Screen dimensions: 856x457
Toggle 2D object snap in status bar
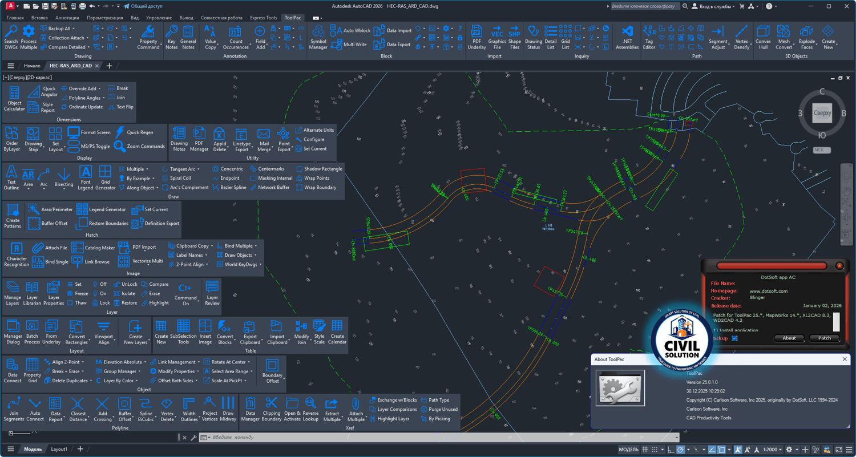coord(722,450)
